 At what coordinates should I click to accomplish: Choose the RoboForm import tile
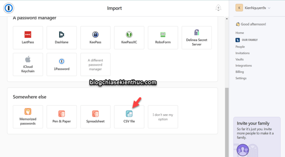pyautogui.click(x=163, y=38)
